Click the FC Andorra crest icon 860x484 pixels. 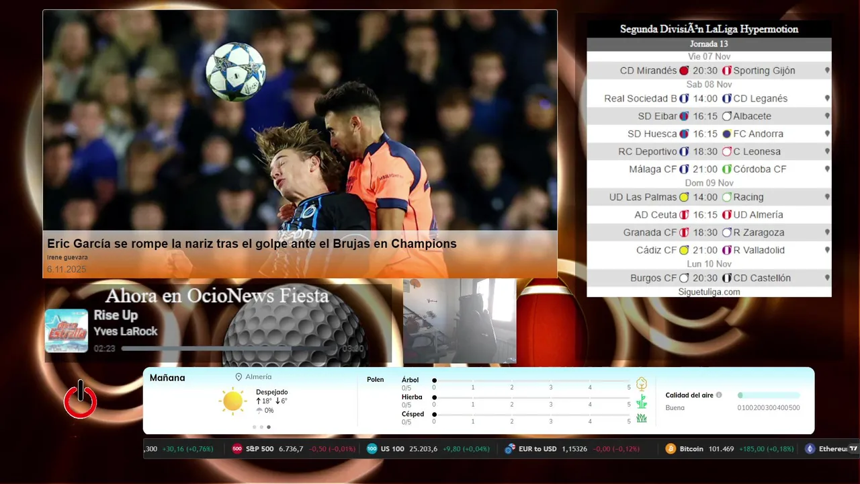[726, 134]
